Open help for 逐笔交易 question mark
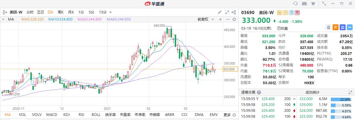Image resolution: width=355 pixels, height=120 pixels. point(259,92)
